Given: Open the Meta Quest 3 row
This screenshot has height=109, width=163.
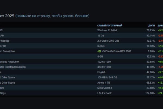Looking at the screenshot, I should 105,88.
